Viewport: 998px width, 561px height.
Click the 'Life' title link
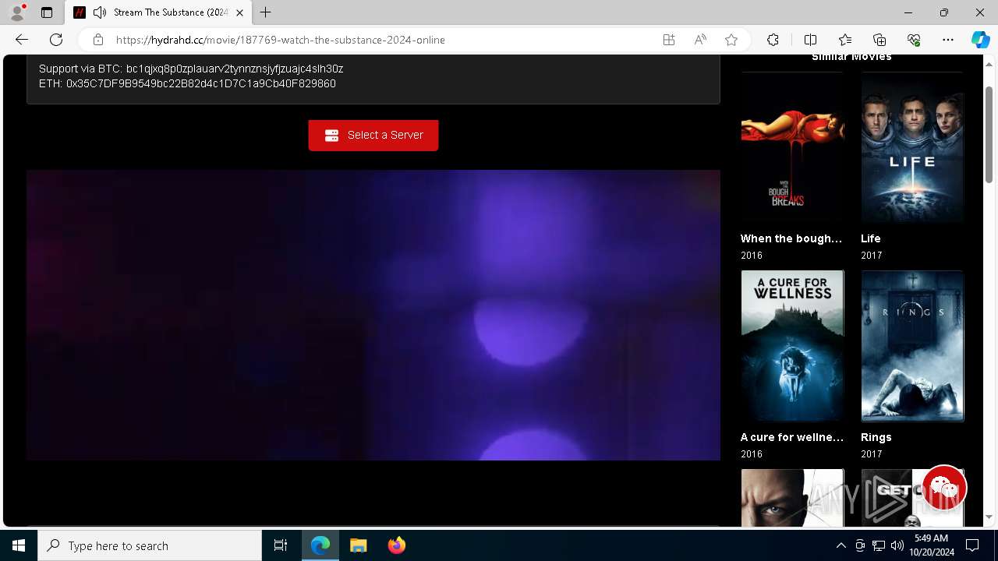tap(871, 238)
